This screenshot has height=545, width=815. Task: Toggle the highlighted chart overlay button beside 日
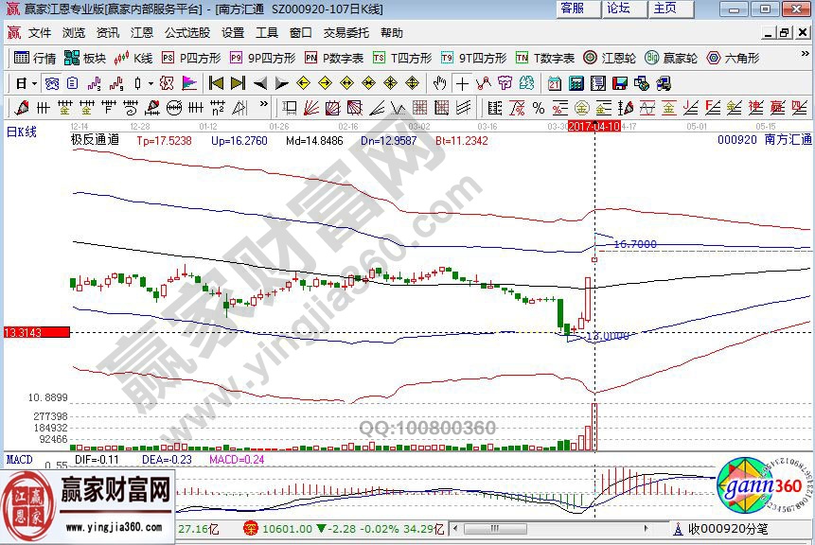pyautogui.click(x=52, y=83)
